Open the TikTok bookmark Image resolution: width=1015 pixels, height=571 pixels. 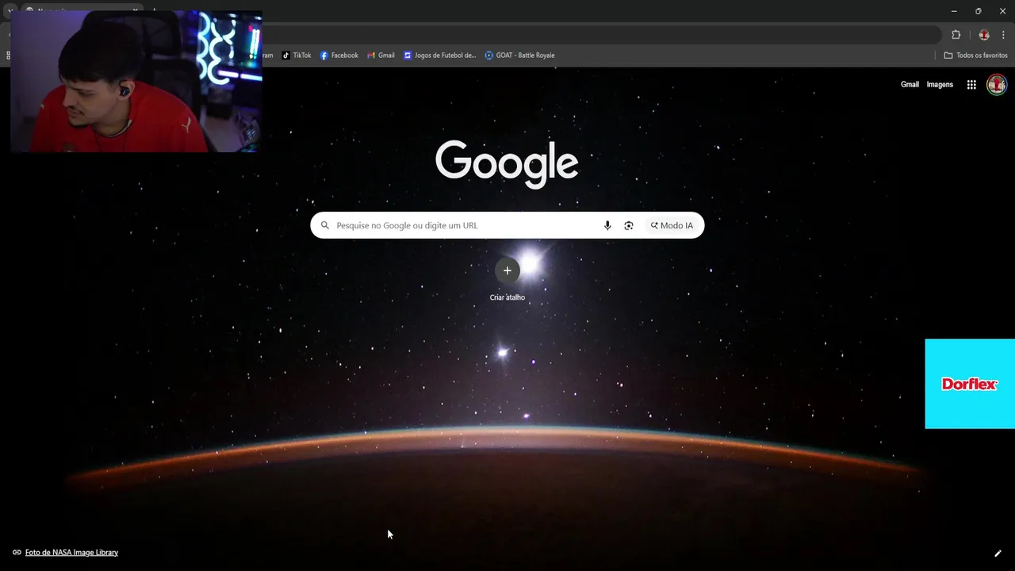coord(297,56)
